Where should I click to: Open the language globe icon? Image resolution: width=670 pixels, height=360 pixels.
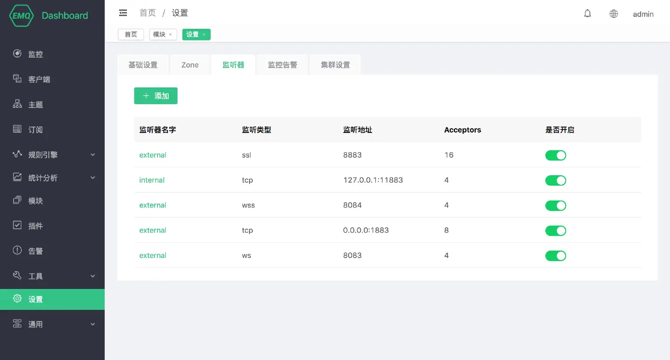[613, 14]
